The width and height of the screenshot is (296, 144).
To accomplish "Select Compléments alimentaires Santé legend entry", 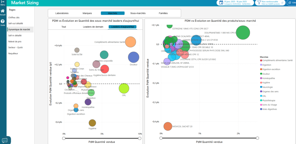I will [276, 60].
